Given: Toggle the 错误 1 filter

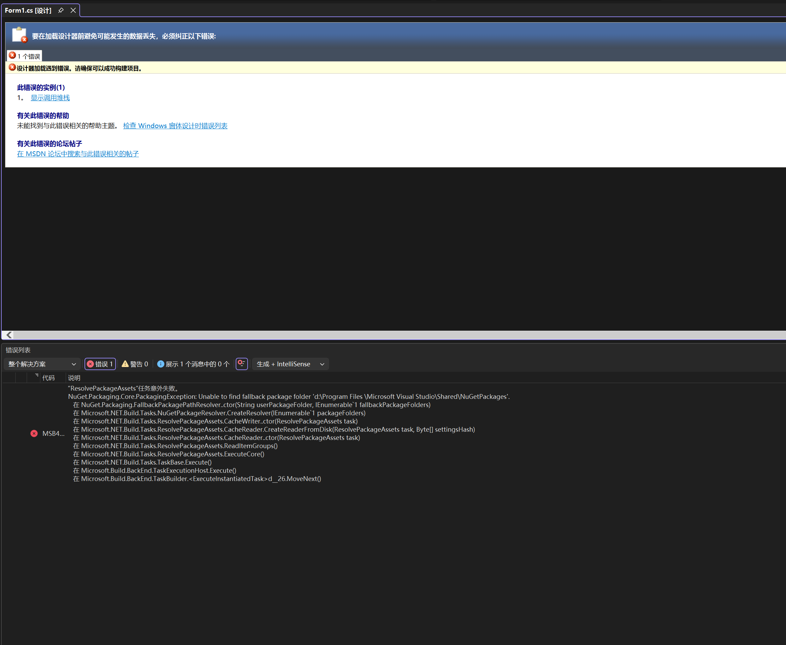Looking at the screenshot, I should click(100, 364).
